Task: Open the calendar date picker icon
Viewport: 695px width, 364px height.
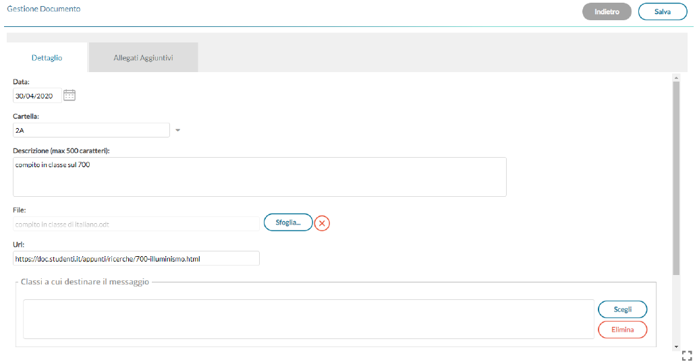Action: [x=69, y=95]
